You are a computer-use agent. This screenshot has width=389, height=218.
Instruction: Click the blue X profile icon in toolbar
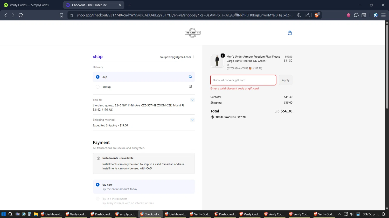pos(376,15)
